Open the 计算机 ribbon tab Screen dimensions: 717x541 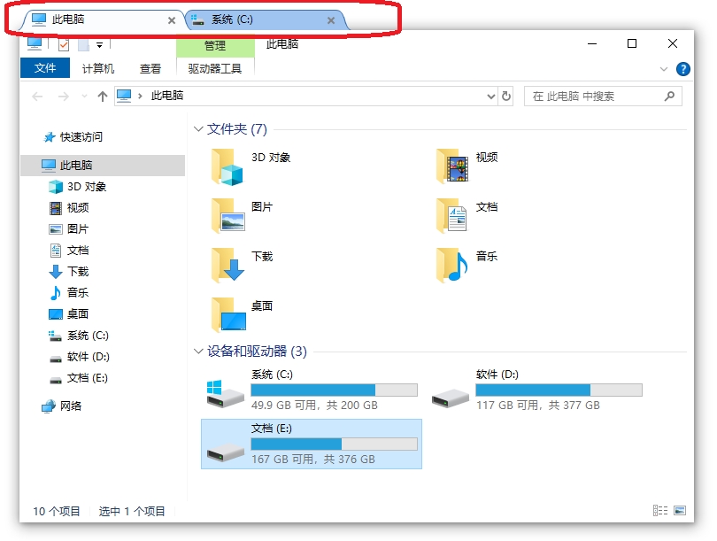(98, 68)
